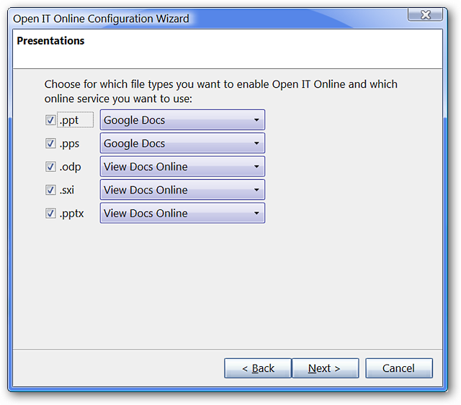Toggle the .pps checkbox
Viewport: 461px width, 405px height.
[x=50, y=143]
